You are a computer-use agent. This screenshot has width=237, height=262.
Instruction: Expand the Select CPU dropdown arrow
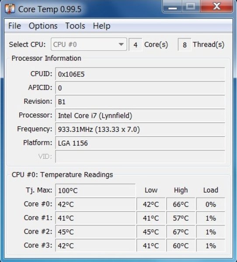[121, 45]
